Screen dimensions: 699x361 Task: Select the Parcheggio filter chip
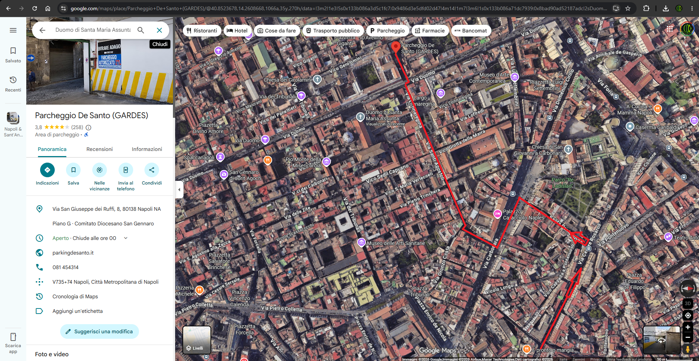(x=387, y=31)
